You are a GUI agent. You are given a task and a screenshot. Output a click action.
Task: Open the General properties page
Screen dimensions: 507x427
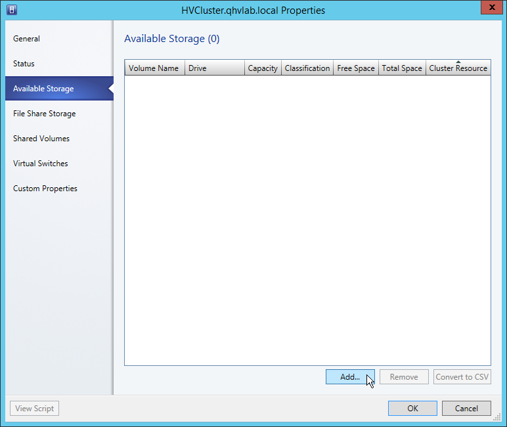[x=26, y=39]
